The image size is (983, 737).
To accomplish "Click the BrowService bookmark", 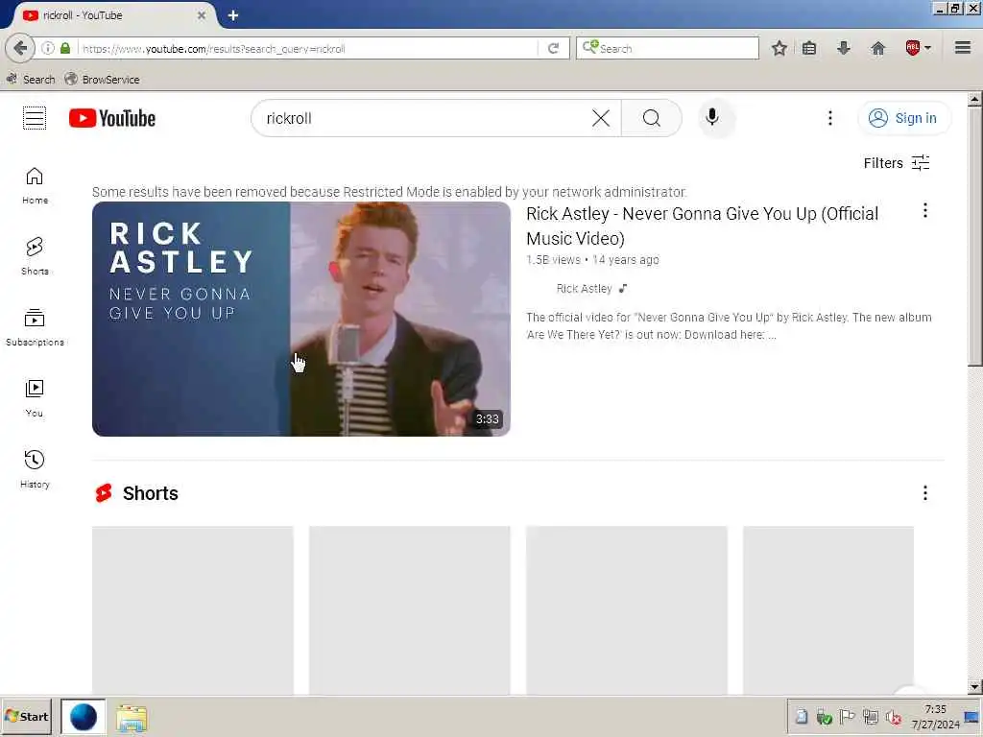I will [x=102, y=79].
